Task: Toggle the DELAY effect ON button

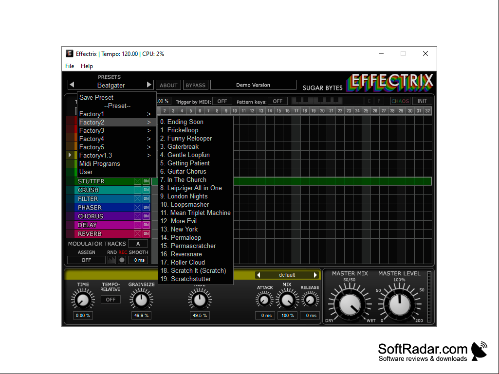Action: click(x=146, y=225)
